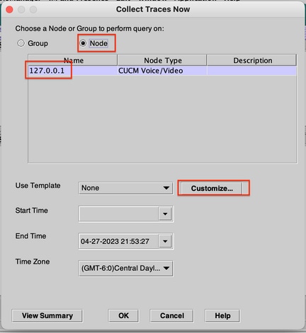The width and height of the screenshot is (306, 333).
Task: Click the Customize... button
Action: point(212,188)
